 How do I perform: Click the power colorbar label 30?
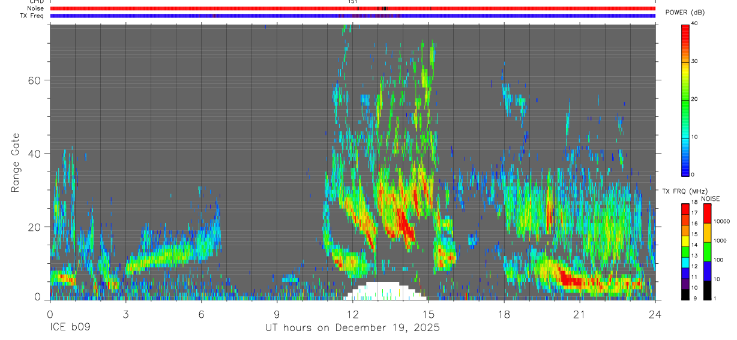click(694, 61)
